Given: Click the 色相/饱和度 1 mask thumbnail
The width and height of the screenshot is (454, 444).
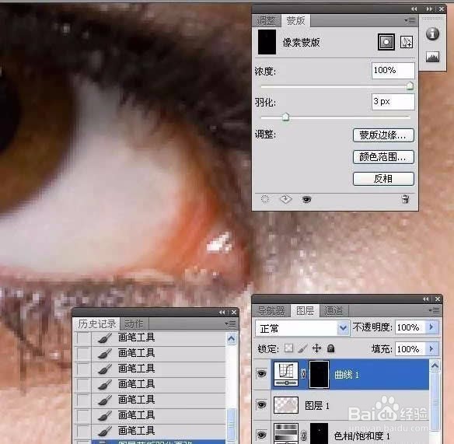Looking at the screenshot, I should (319, 433).
